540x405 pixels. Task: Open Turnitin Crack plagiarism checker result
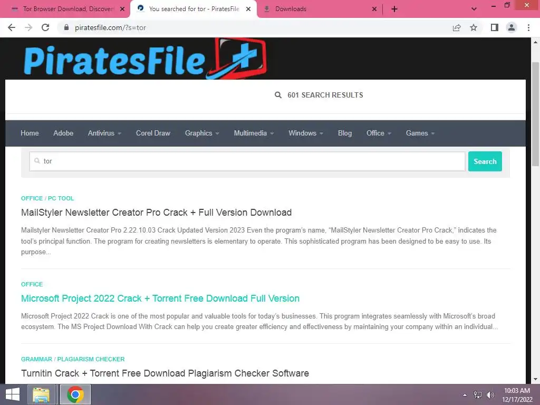point(165,373)
